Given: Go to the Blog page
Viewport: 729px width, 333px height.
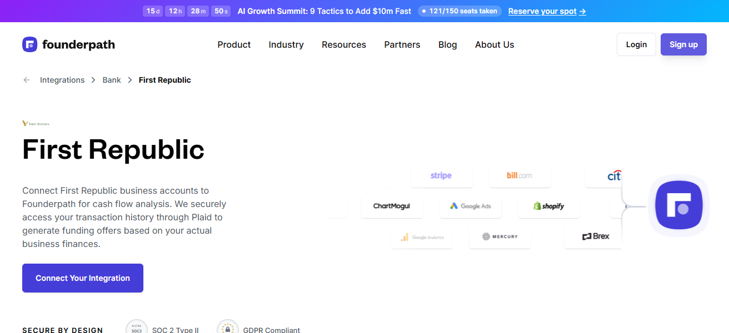Looking at the screenshot, I should [448, 44].
